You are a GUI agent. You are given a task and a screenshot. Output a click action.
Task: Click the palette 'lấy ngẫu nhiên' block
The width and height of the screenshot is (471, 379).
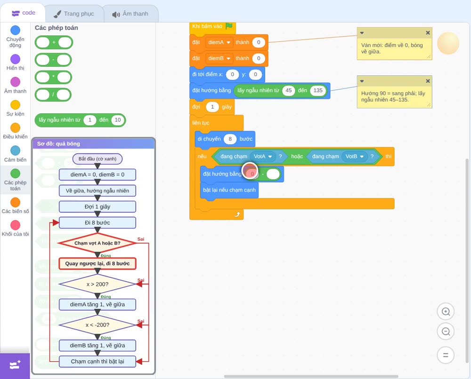tap(80, 120)
